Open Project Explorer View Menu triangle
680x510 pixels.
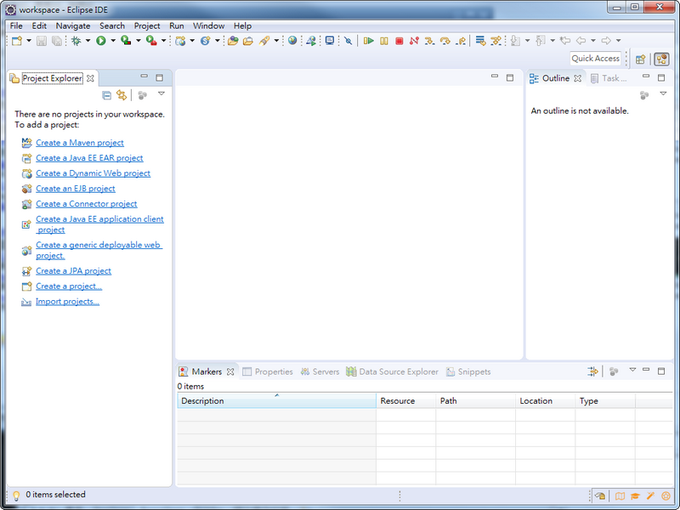coord(161,94)
